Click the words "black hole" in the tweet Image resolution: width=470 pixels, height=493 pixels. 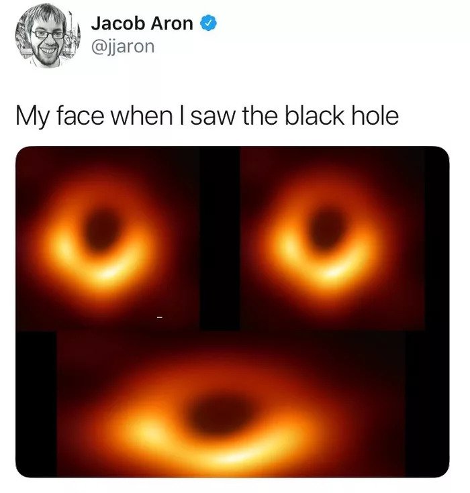[x=342, y=116]
